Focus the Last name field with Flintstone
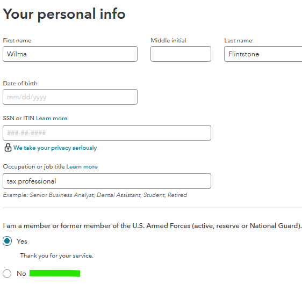Image resolution: width=302 pixels, height=286 pixels. [x=263, y=54]
